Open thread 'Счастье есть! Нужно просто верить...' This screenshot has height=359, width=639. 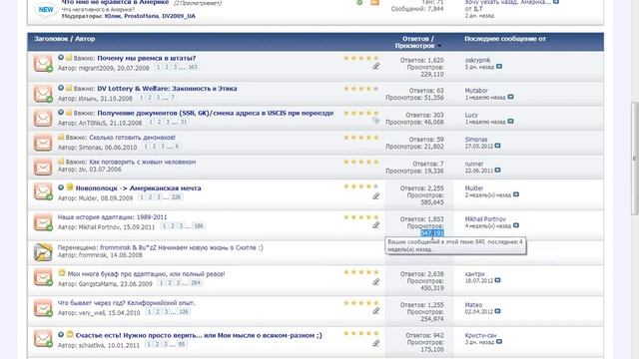click(x=199, y=335)
